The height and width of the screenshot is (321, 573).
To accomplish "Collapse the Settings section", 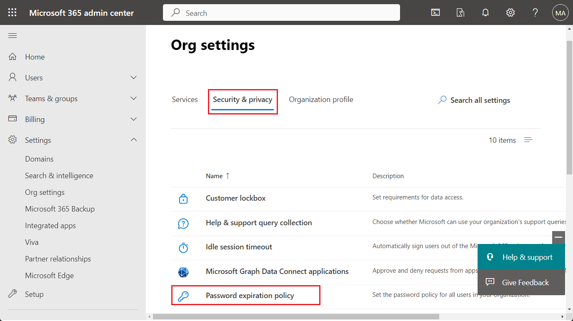I will coord(133,140).
